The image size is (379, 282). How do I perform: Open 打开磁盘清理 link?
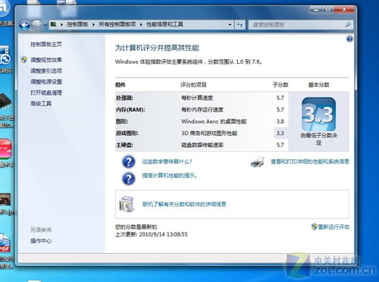click(46, 92)
